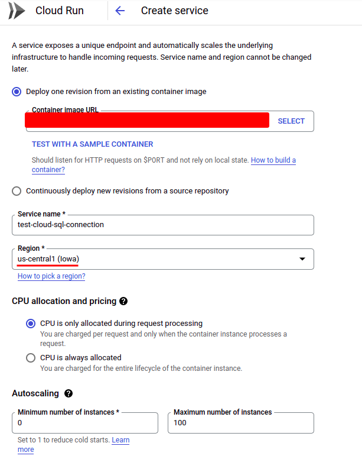The width and height of the screenshot is (362, 459).
Task: Click the Service name input field
Action: tap(162, 225)
